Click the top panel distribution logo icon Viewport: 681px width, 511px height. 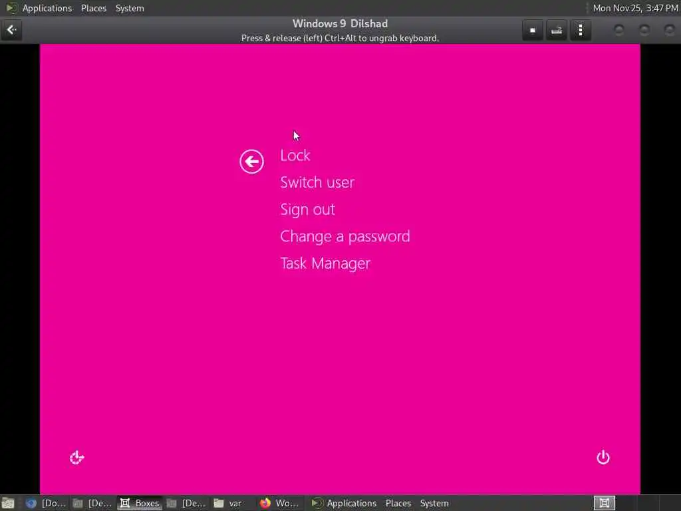(12, 8)
